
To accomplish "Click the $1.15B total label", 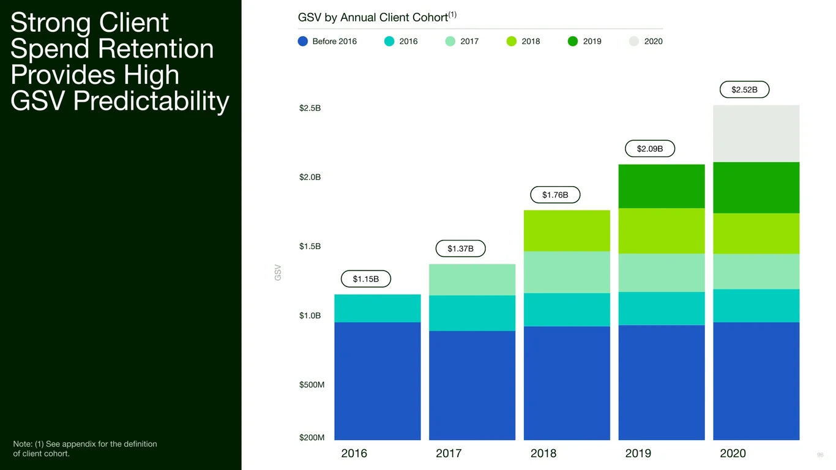I will point(366,279).
